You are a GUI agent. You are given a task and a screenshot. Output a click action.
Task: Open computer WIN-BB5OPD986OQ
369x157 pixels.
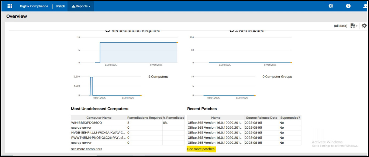[86, 122]
